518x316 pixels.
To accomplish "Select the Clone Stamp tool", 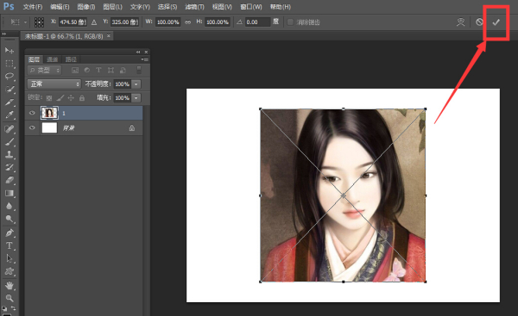I will [9, 154].
